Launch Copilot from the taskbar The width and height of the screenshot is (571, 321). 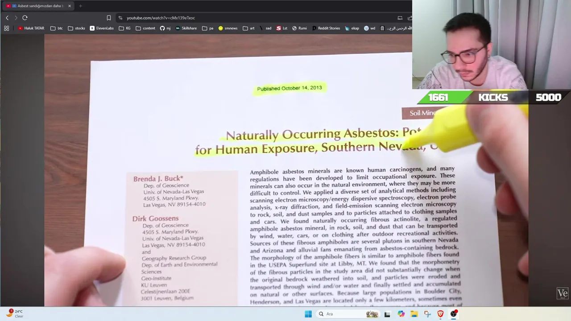pos(401,314)
